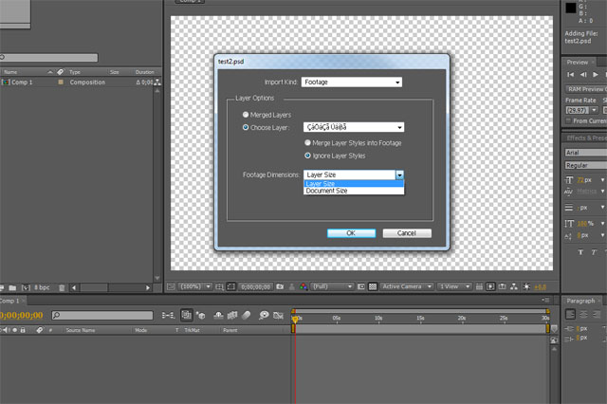
Task: Toggle hide shy layers icon
Action: 218,316
